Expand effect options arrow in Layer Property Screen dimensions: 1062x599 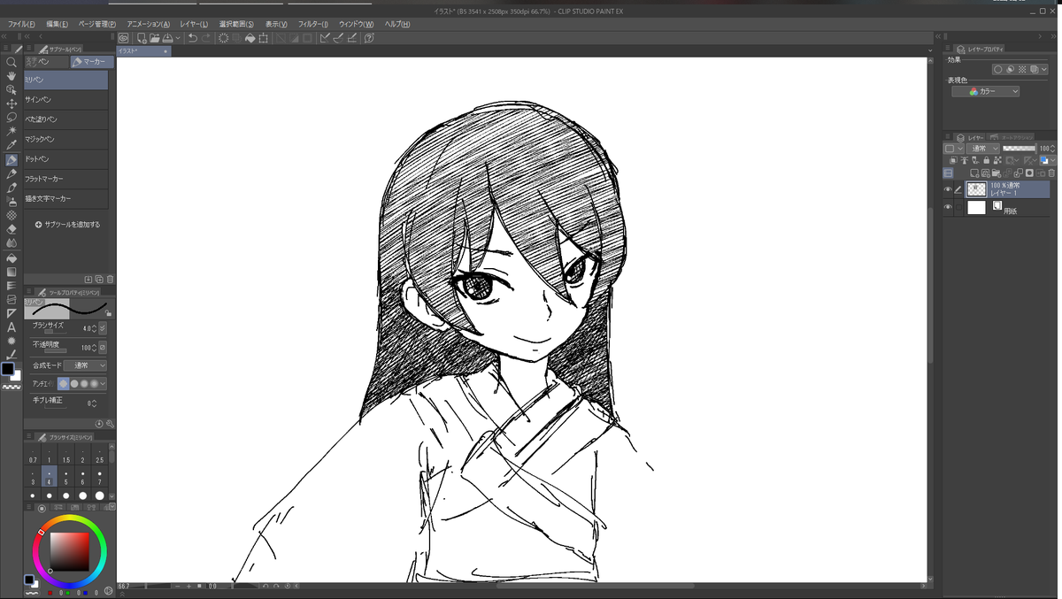point(1045,69)
